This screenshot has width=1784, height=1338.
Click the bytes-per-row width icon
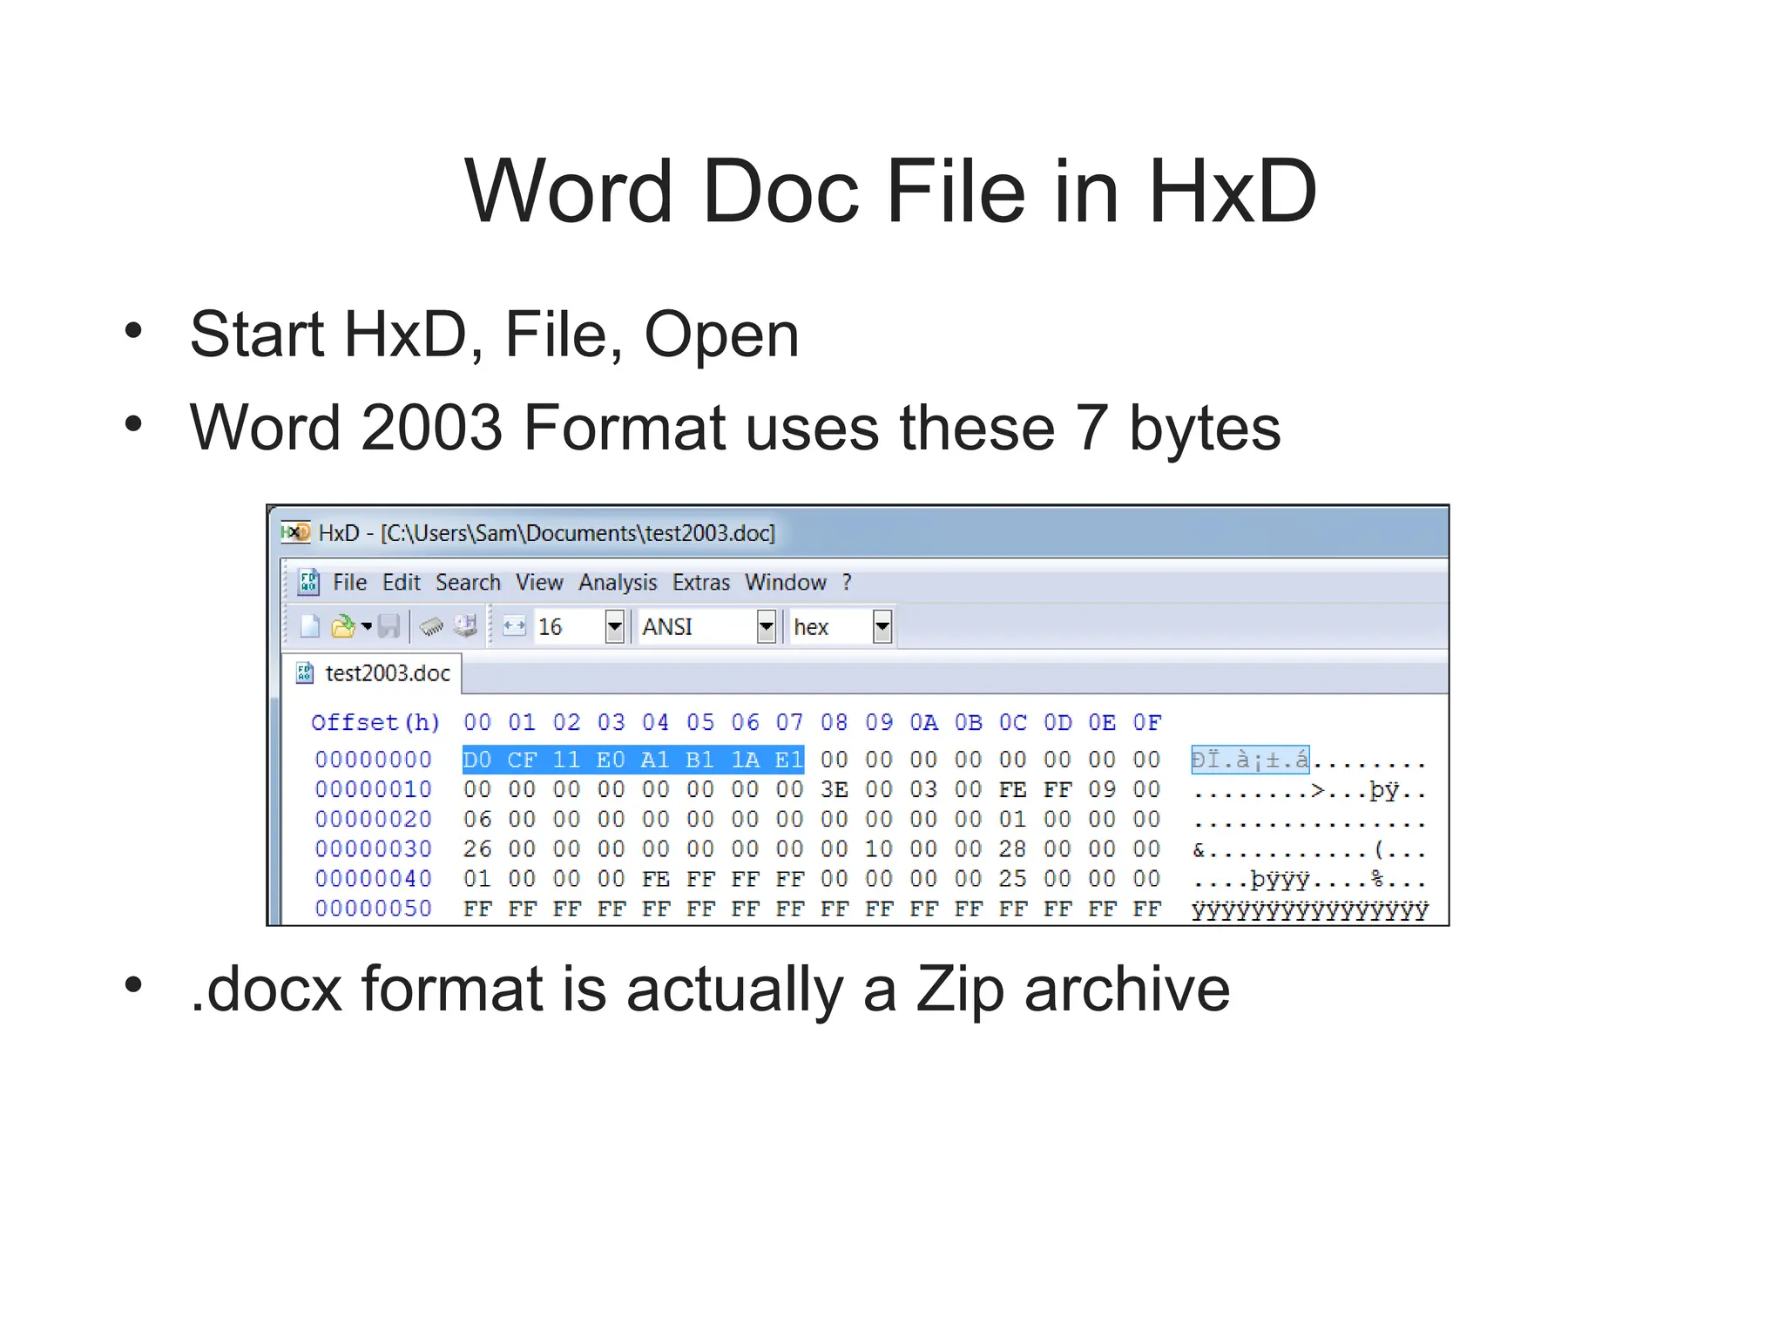[514, 626]
